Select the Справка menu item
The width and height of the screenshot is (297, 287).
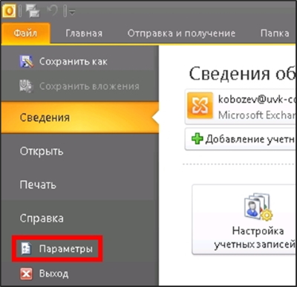pos(42,219)
